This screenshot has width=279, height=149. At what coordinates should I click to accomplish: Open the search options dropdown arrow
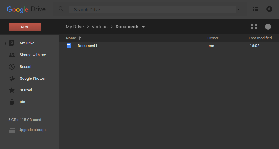239,9
